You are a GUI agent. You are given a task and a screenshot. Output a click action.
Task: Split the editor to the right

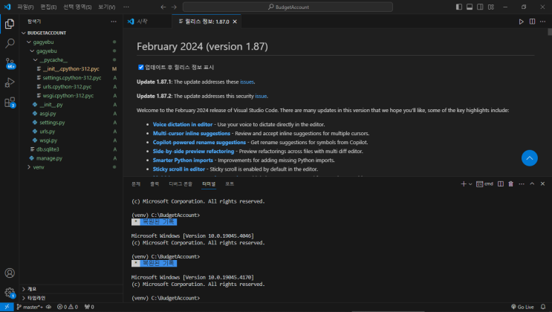tap(532, 22)
